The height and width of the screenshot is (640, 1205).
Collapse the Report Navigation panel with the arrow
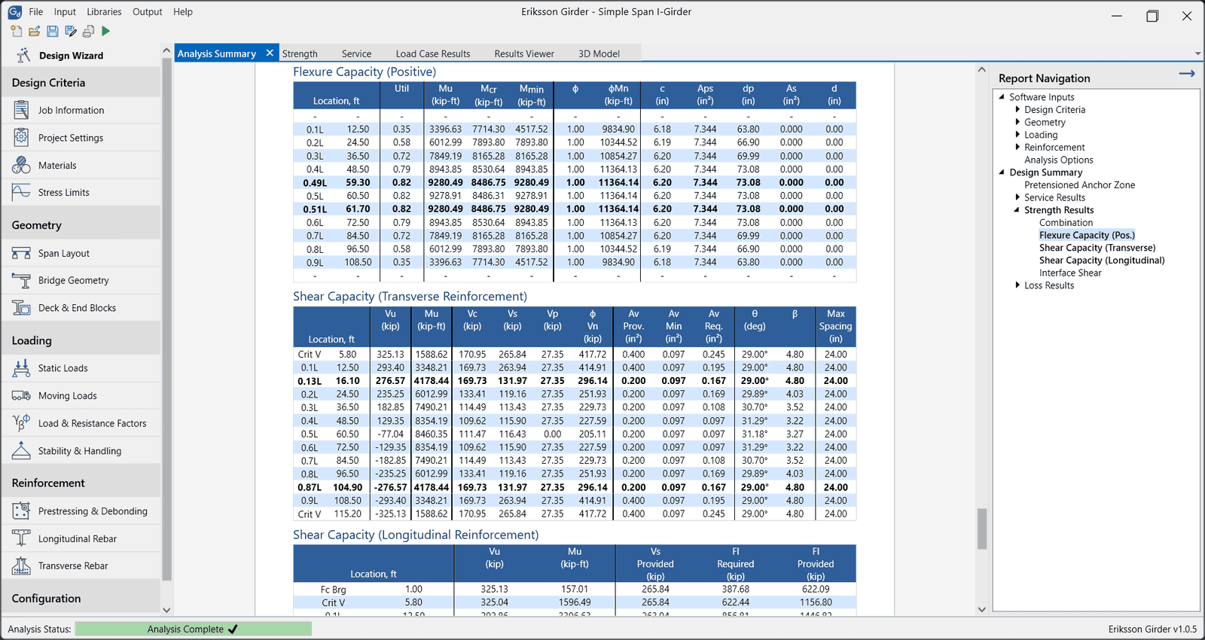coord(1187,74)
